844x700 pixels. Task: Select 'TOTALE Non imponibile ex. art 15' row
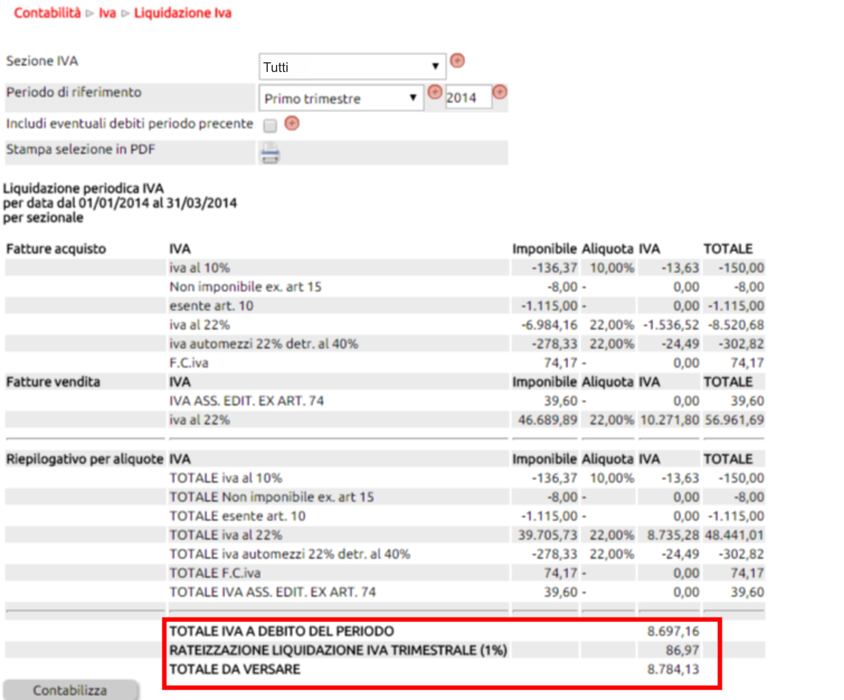coord(385,497)
